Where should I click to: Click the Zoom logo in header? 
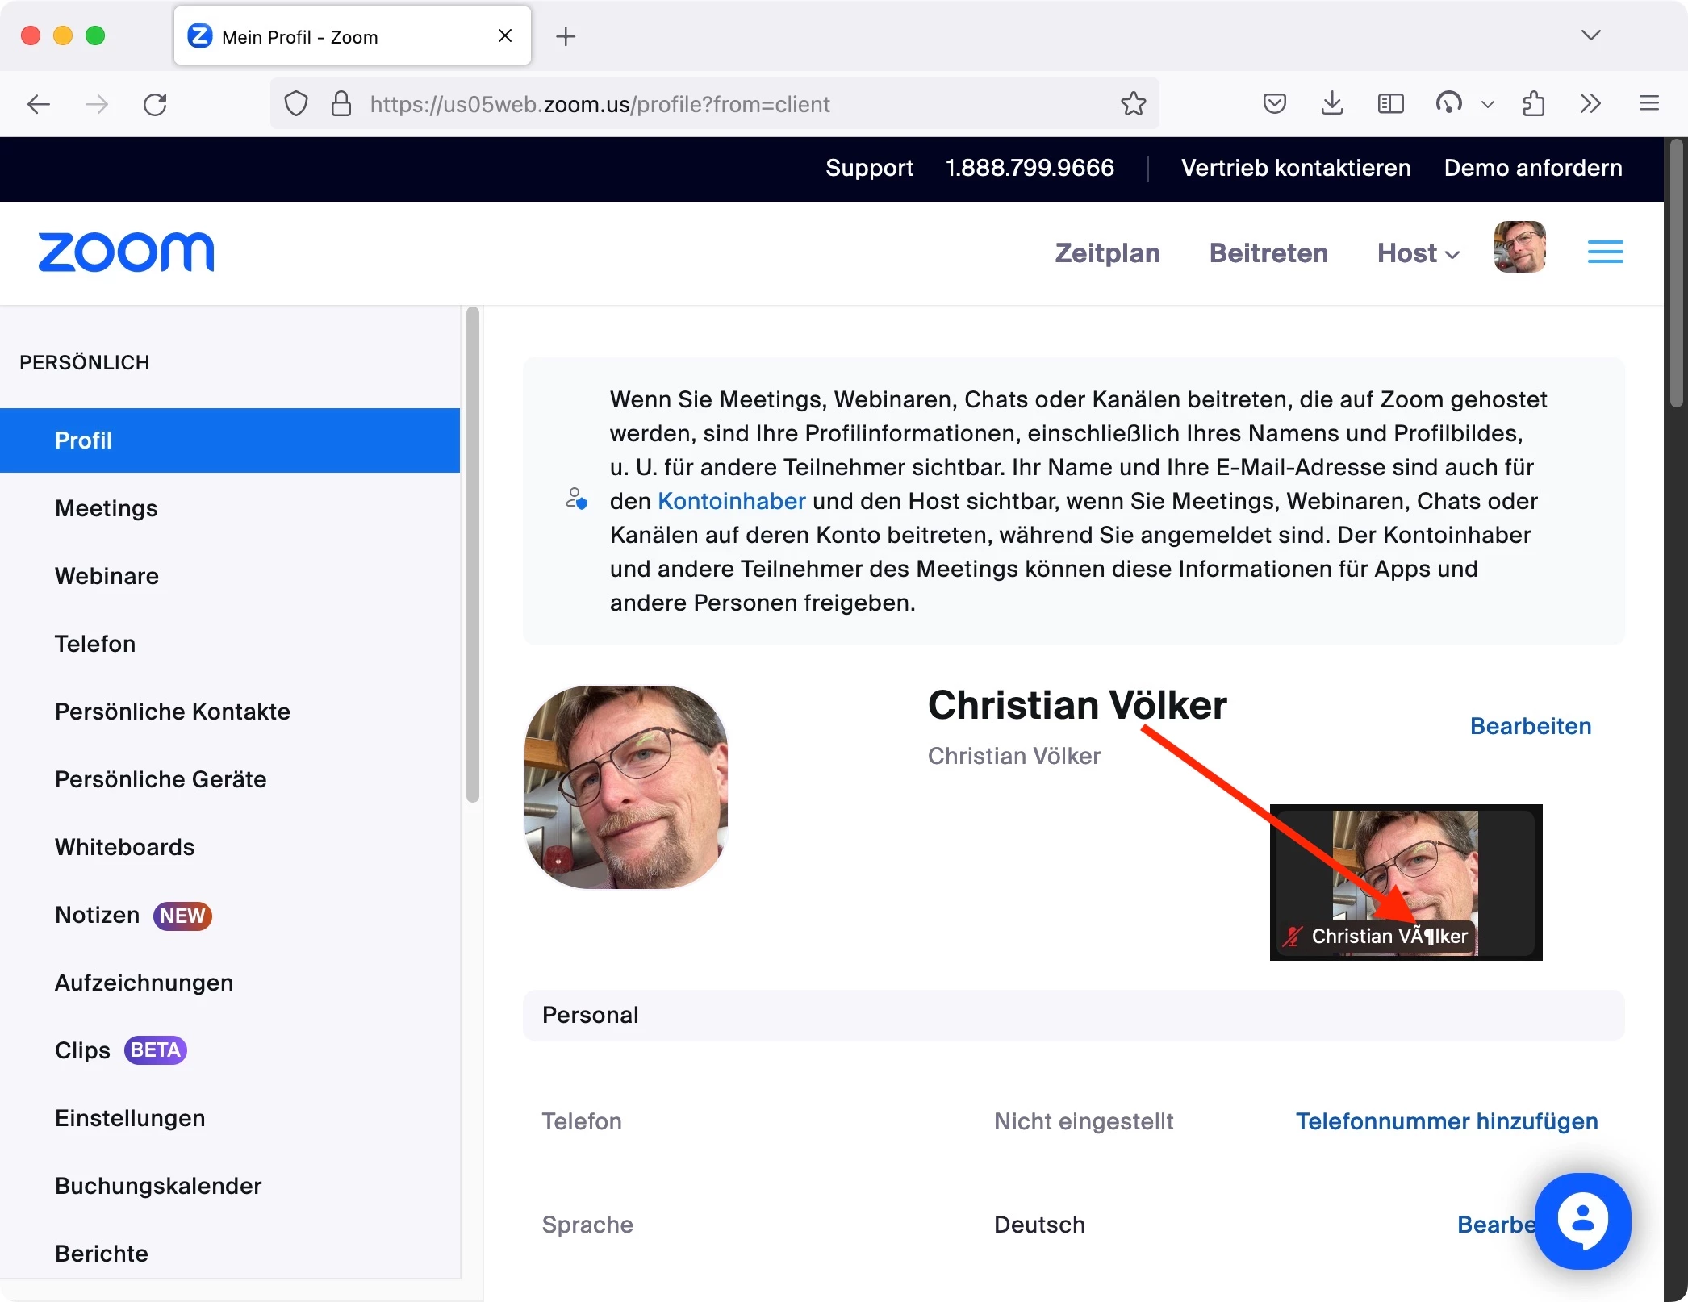126,252
